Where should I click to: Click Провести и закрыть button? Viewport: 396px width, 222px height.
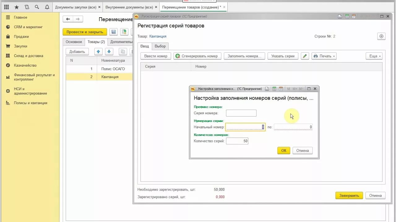click(x=85, y=32)
